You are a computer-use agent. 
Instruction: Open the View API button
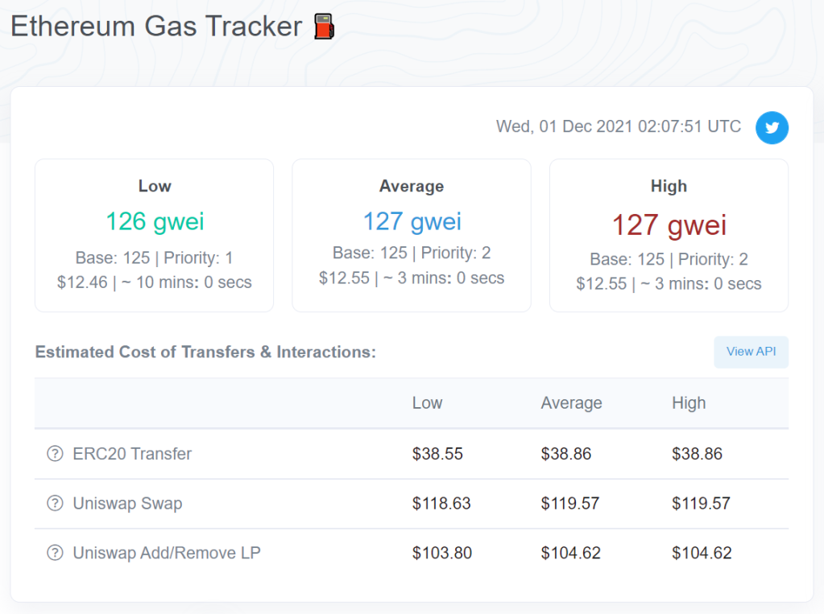(x=751, y=352)
